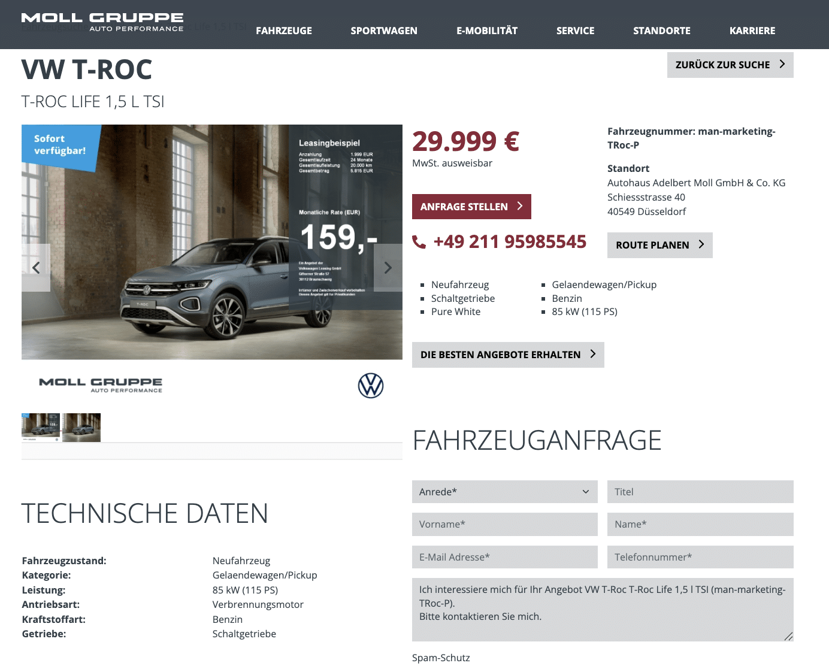This screenshot has height=666, width=829.
Task: Select the first gallery thumbnail
Action: click(x=41, y=427)
